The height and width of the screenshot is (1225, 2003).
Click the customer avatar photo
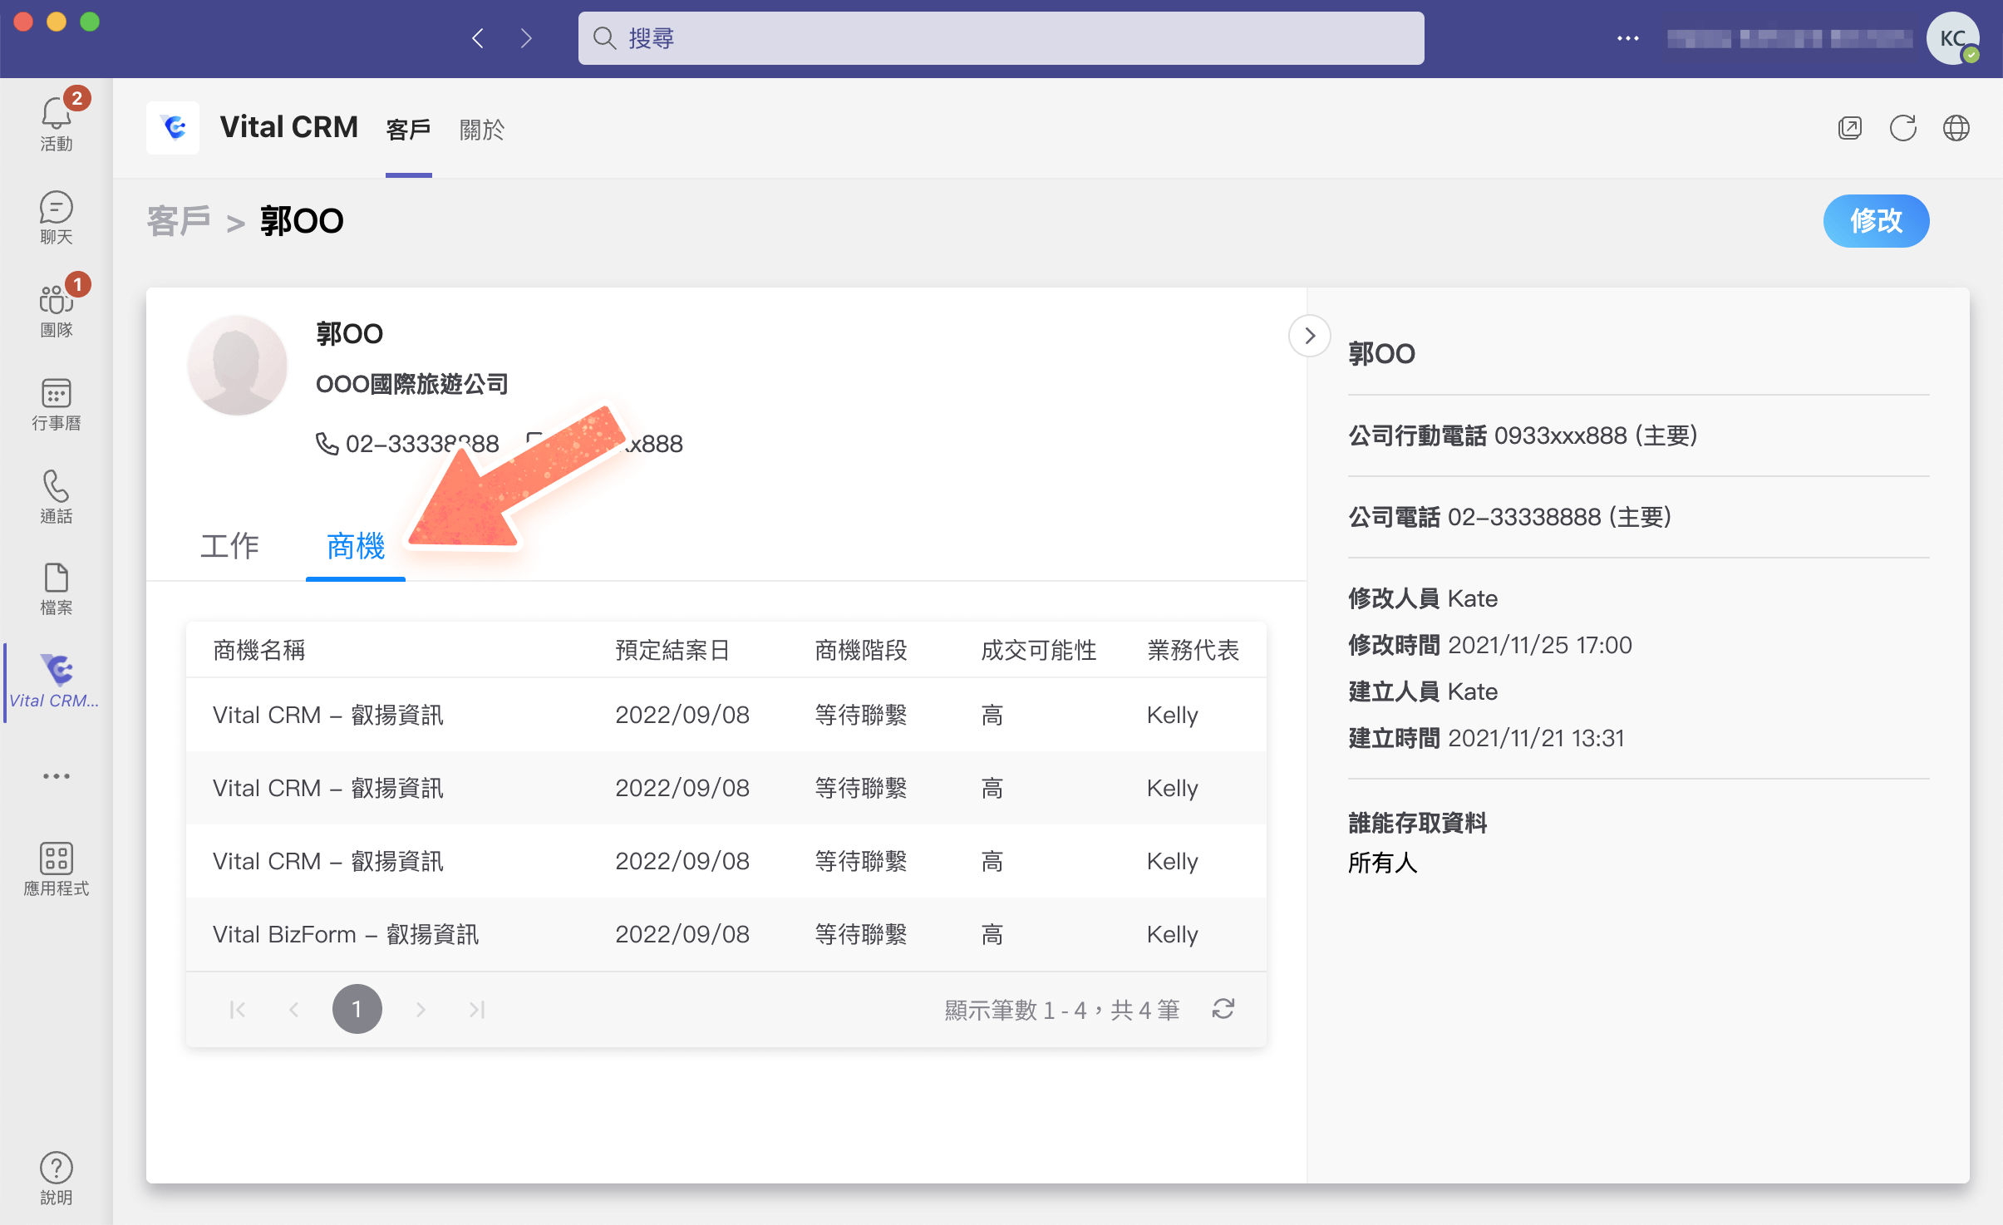click(238, 364)
